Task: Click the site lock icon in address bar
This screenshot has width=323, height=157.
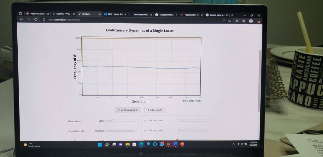Action: [x=44, y=20]
